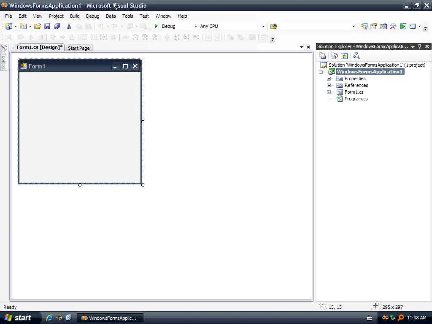Expand the References folder node
Viewport: 432px width, 324px height.
click(329, 85)
